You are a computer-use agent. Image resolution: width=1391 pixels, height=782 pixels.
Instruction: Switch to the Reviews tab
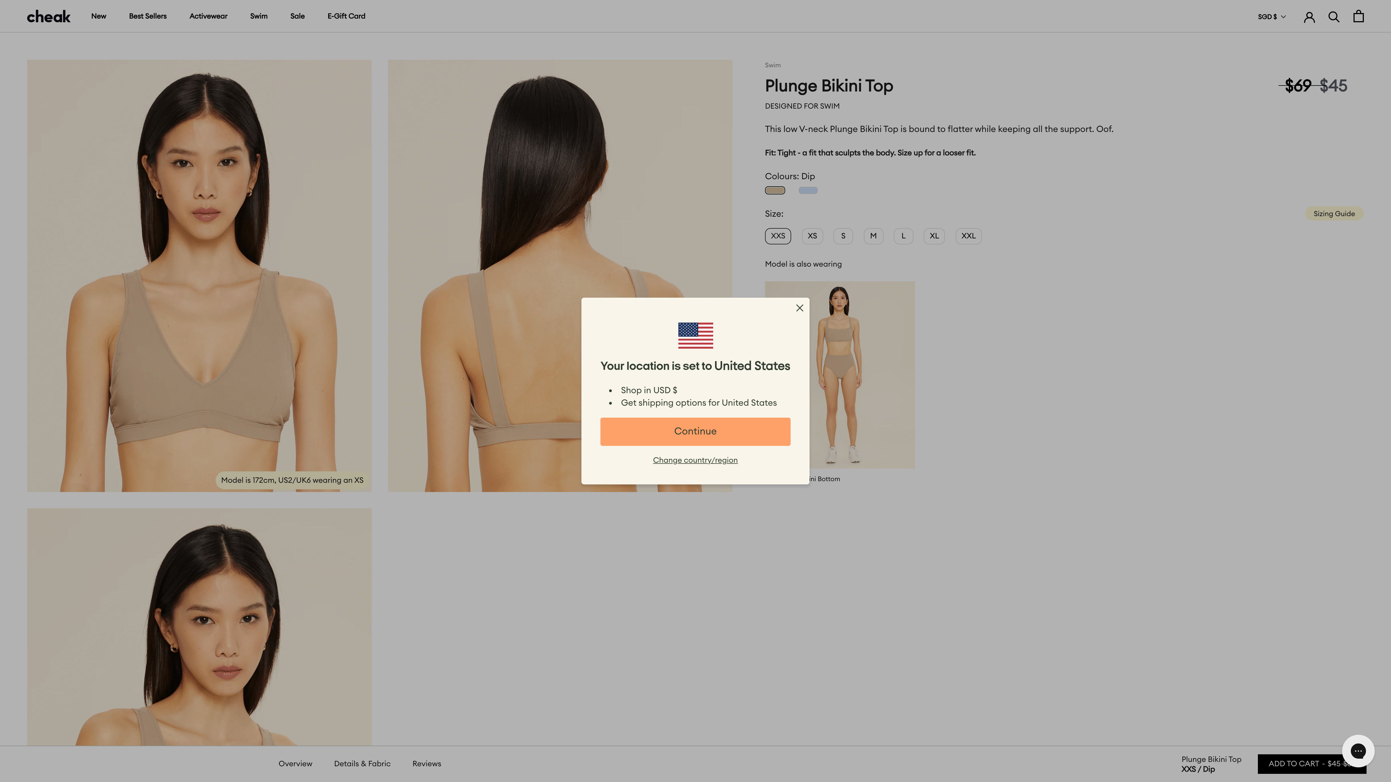pos(427,763)
